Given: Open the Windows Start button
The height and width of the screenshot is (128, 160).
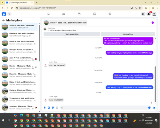Looking at the screenshot, I should (x=3, y=120).
